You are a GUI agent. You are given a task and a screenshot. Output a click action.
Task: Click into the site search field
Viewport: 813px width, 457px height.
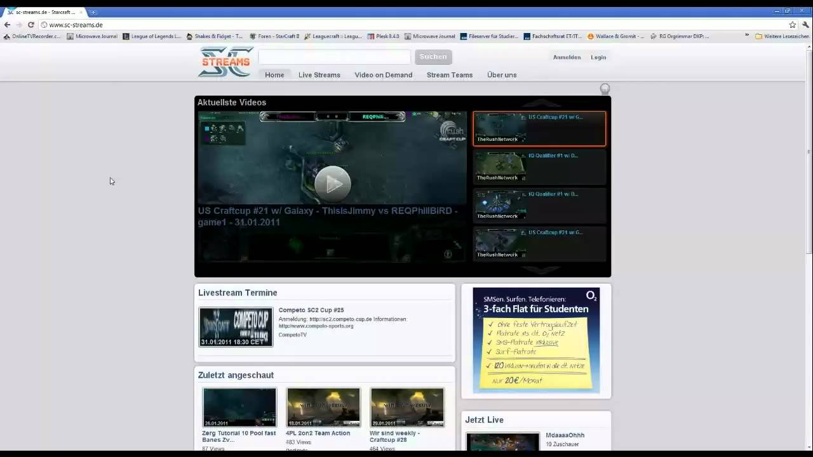coord(334,56)
